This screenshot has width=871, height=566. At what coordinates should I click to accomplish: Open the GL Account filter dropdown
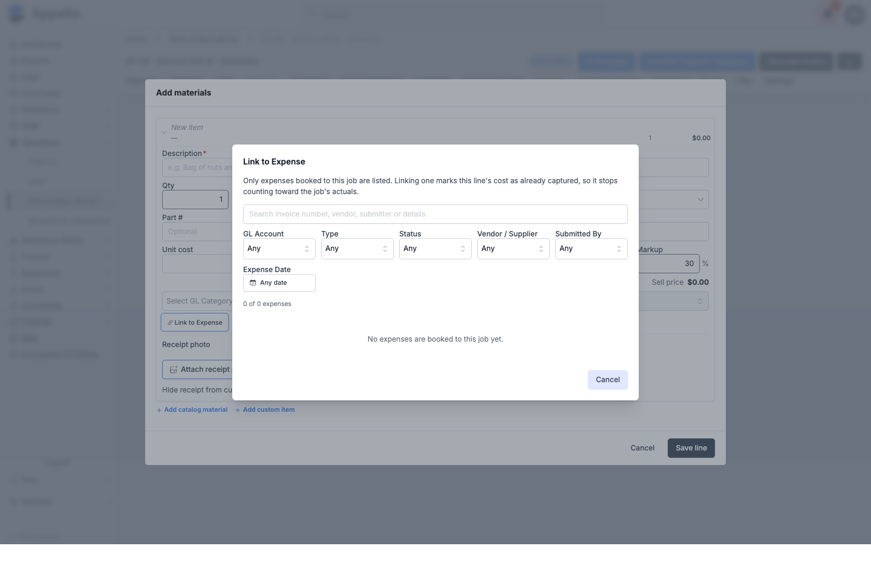pos(279,249)
